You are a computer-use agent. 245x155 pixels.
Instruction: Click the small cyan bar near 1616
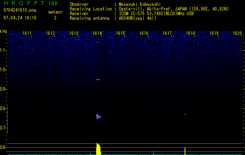[154, 153]
